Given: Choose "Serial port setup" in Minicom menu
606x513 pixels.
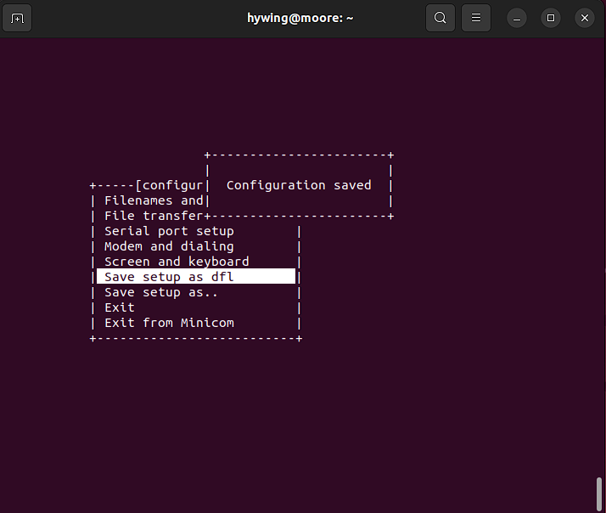Looking at the screenshot, I should pos(169,231).
